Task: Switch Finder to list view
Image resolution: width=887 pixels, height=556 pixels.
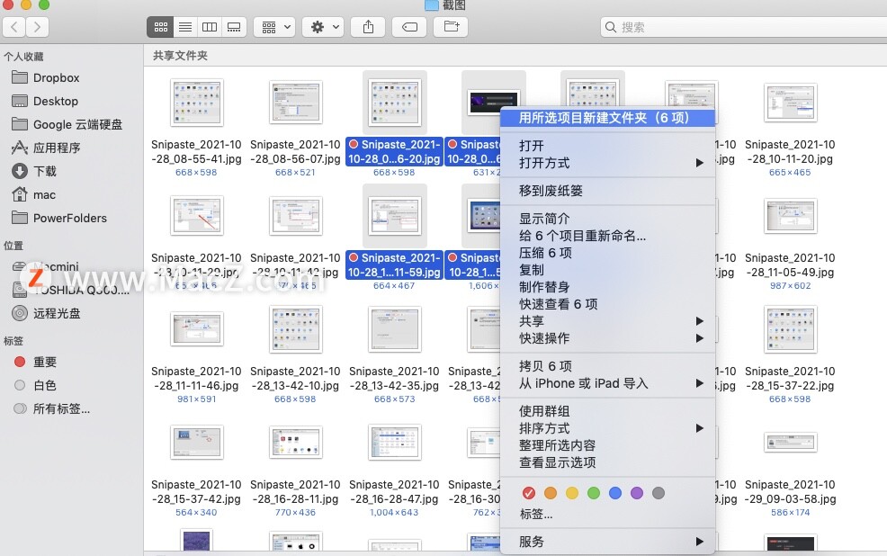Action: (x=185, y=27)
